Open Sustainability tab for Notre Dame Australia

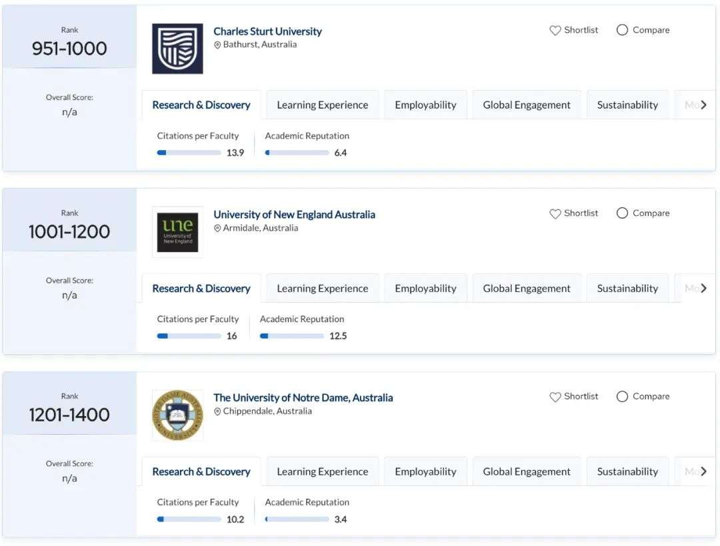(627, 471)
